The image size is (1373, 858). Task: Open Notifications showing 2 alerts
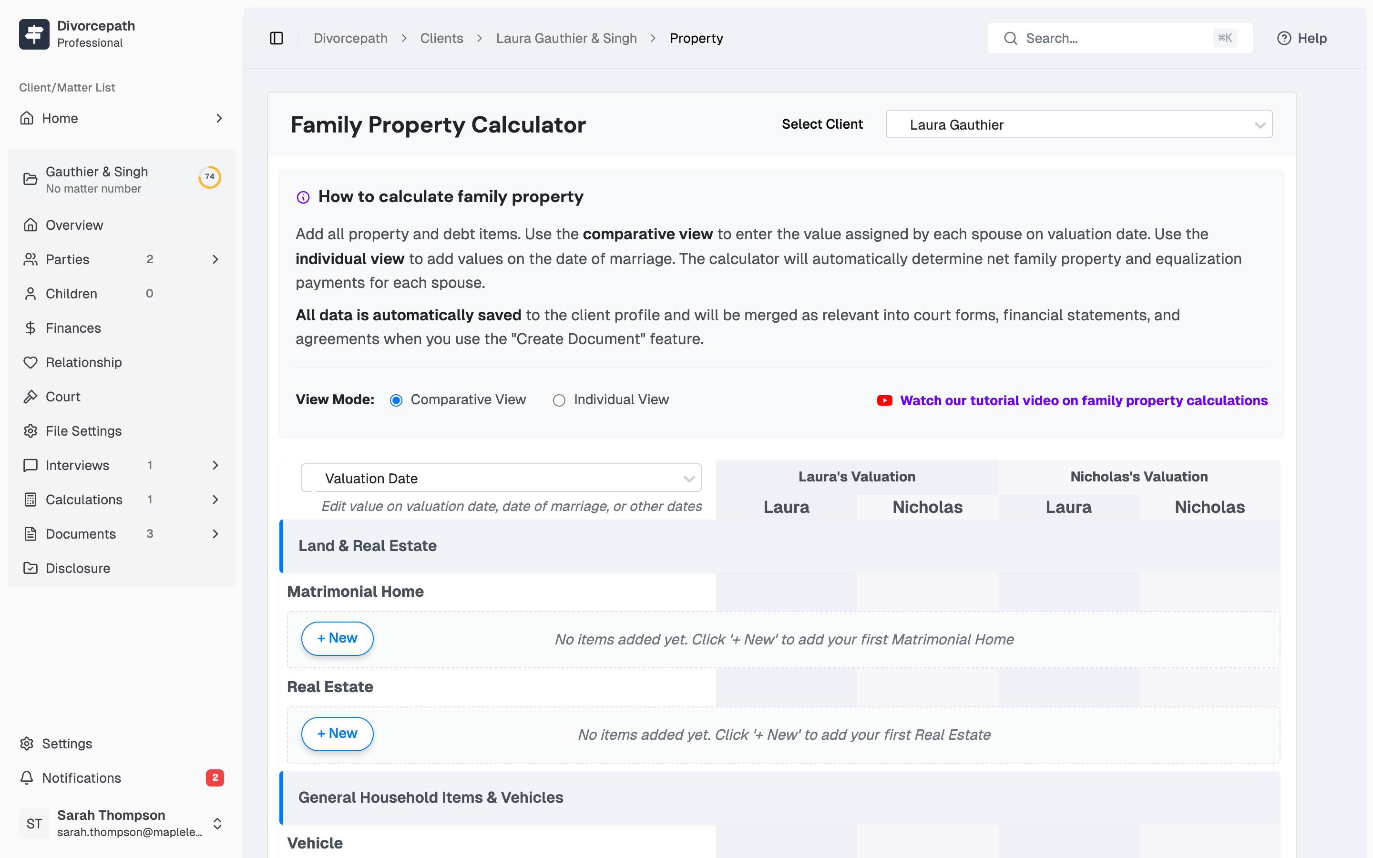pyautogui.click(x=82, y=778)
